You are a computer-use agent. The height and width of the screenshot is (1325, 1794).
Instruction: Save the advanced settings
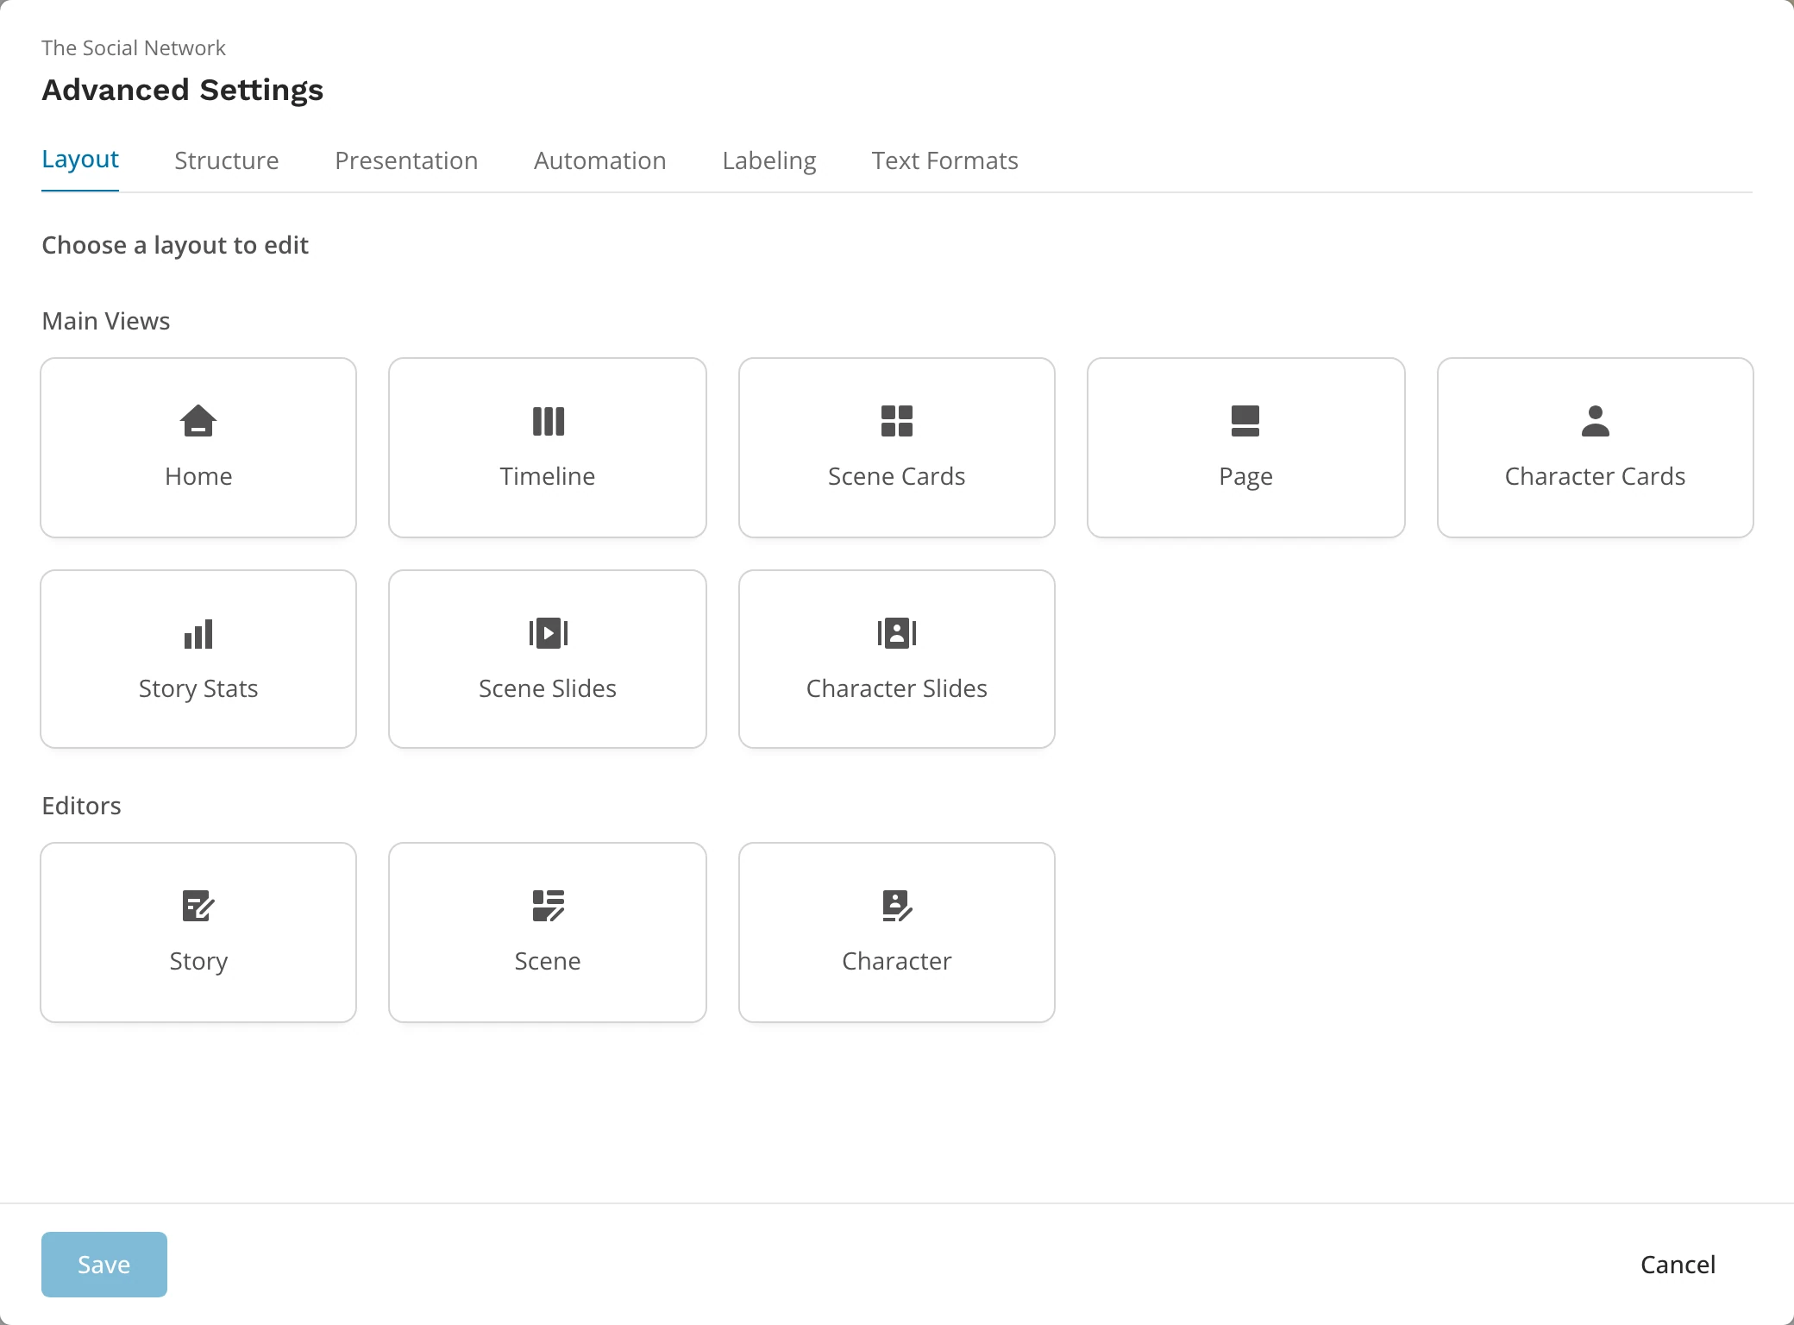click(104, 1265)
